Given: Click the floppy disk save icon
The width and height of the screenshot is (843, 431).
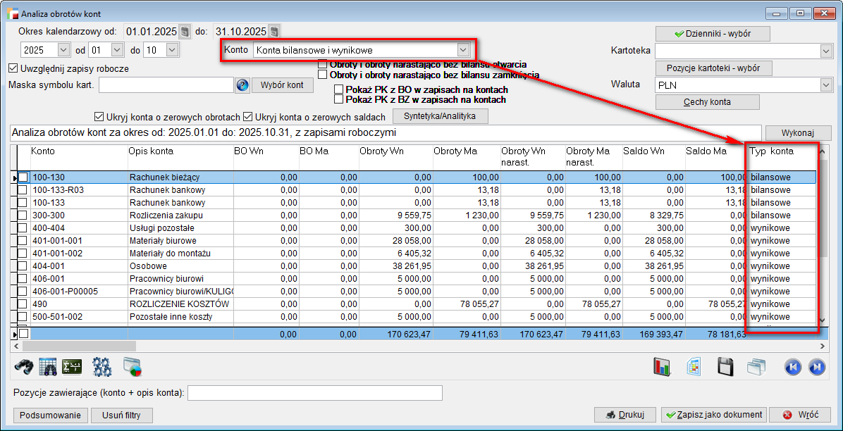Looking at the screenshot, I should [726, 366].
